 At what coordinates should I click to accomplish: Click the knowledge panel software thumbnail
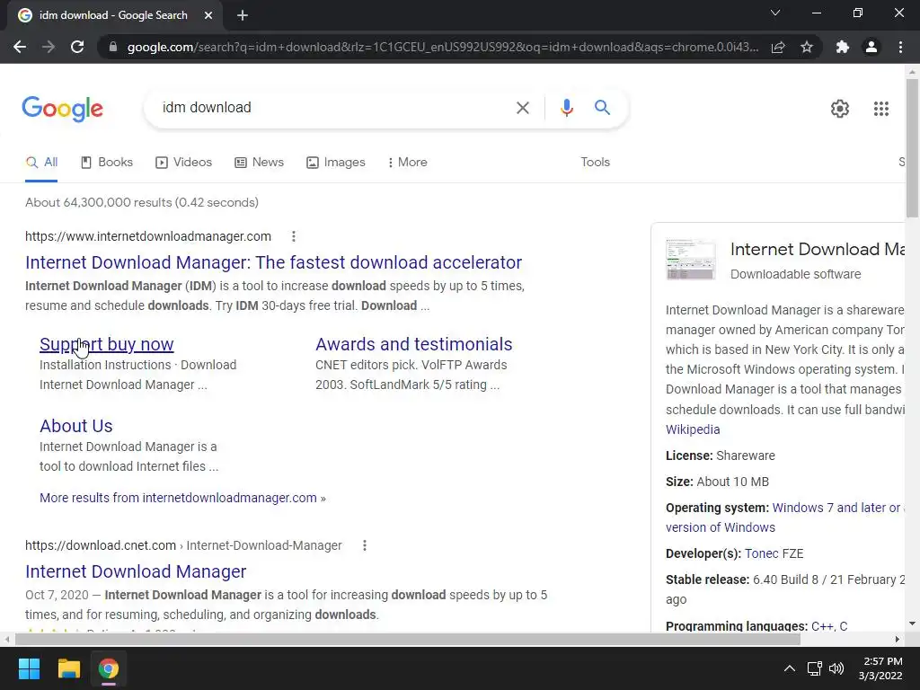click(691, 260)
